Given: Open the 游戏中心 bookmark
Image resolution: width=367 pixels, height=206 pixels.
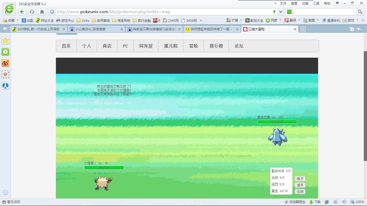Looking at the screenshot, I should coord(65,20).
